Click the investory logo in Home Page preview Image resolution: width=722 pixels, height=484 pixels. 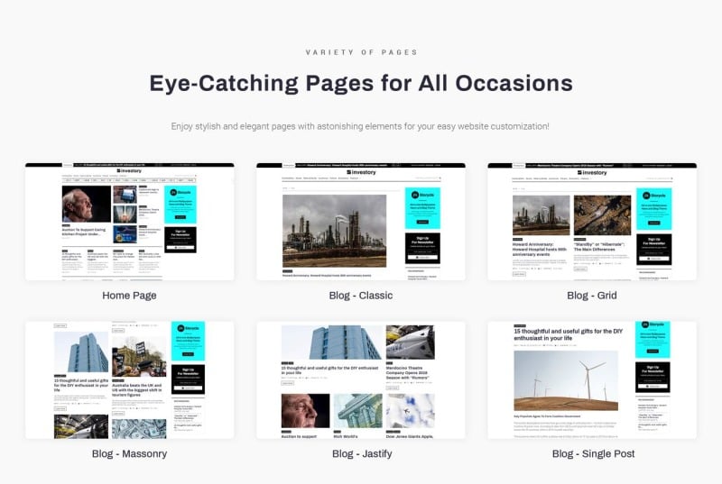[129, 171]
